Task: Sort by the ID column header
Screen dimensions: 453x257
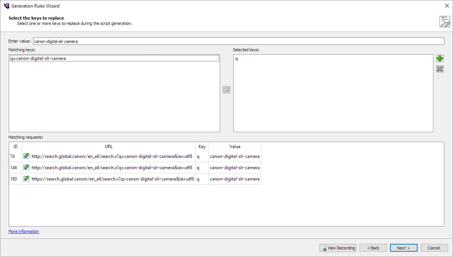Action: tap(15, 147)
